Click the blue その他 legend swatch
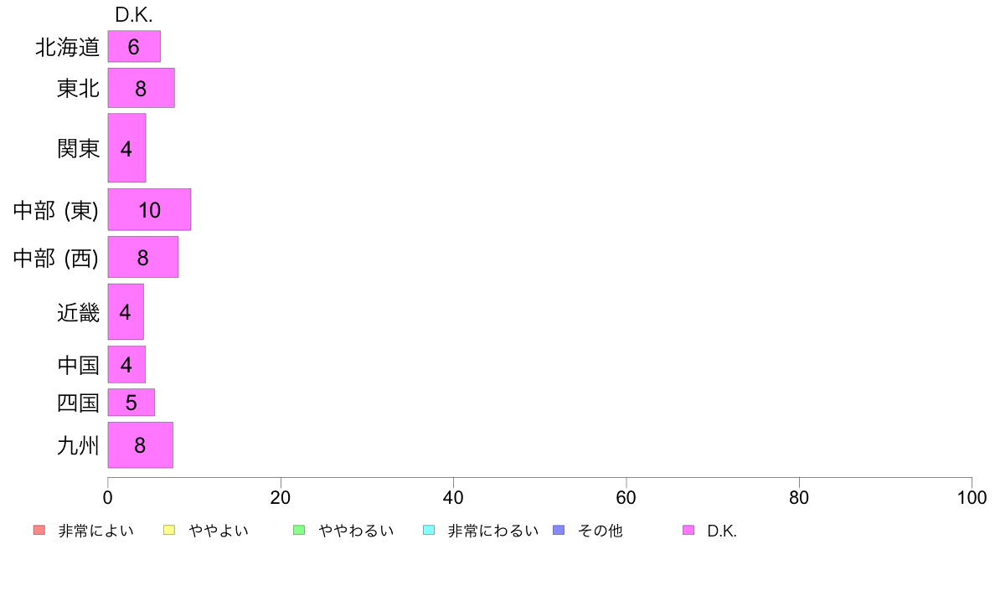The image size is (995, 616). [x=559, y=531]
